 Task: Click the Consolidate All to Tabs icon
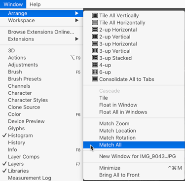pyautogui.click(x=95, y=79)
